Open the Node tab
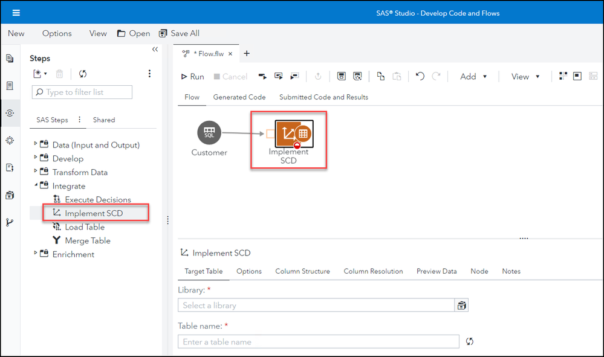 click(479, 271)
